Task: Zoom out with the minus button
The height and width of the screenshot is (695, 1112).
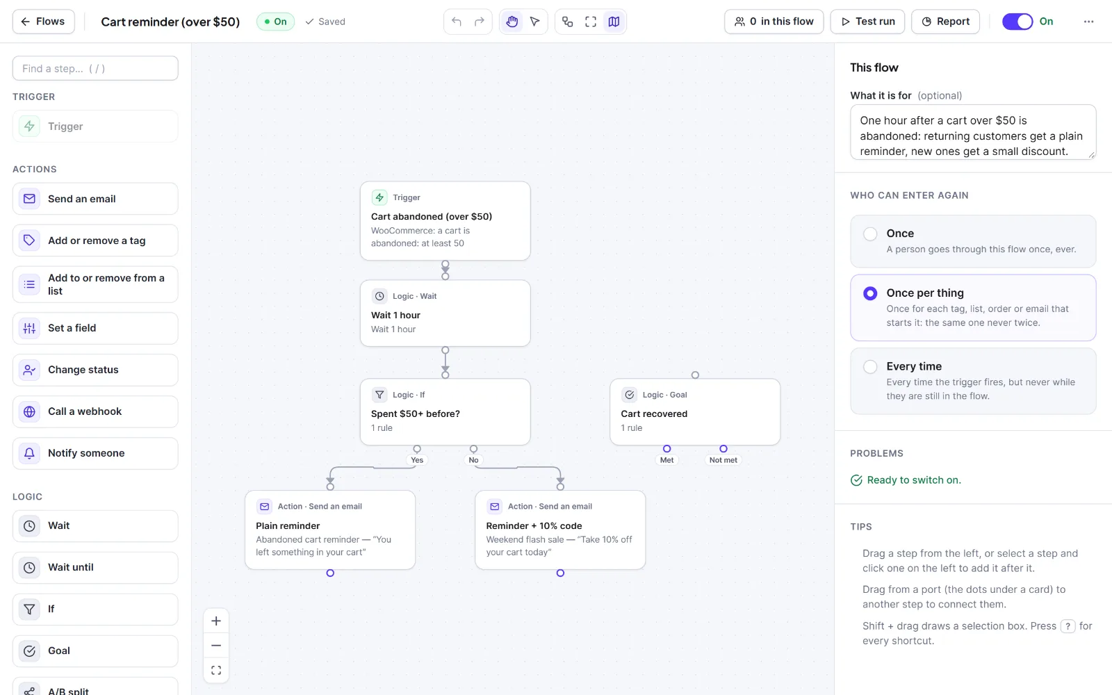Action: tap(216, 646)
